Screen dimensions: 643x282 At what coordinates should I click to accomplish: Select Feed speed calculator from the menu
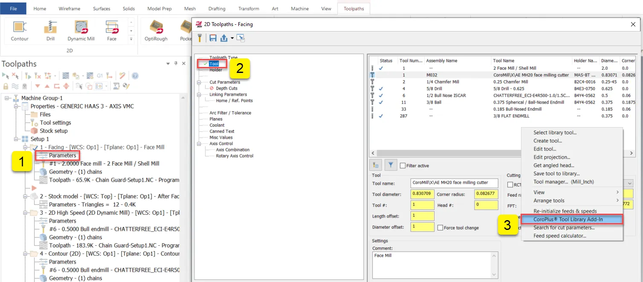(x=559, y=236)
